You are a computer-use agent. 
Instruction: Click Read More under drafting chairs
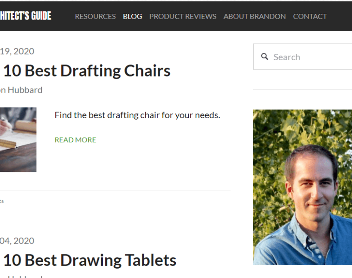pyautogui.click(x=75, y=140)
